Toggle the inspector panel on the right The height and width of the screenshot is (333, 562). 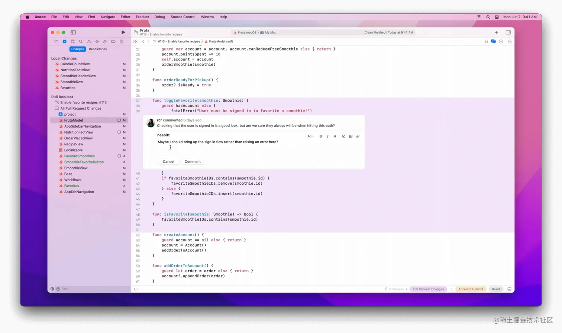(508, 32)
